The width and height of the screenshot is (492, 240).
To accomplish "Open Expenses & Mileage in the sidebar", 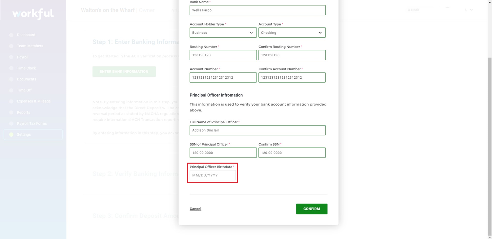I will coord(34,101).
